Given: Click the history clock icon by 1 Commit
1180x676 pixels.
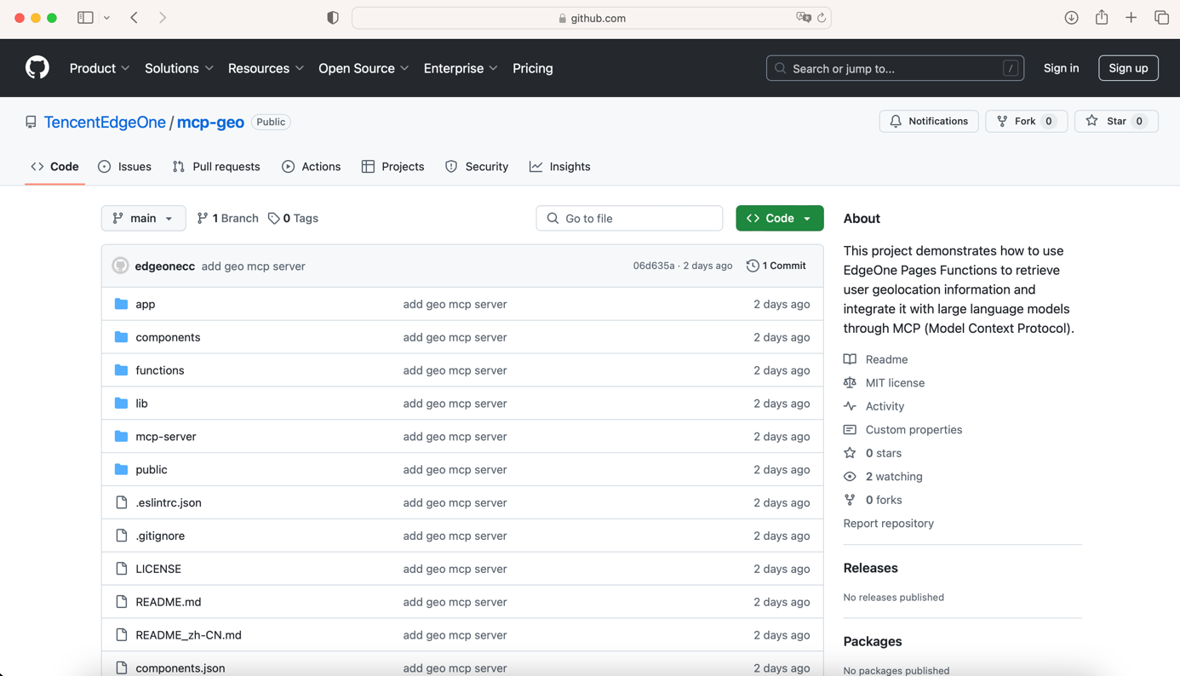Looking at the screenshot, I should 753,266.
